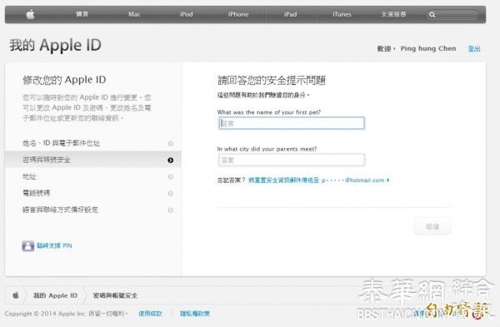This screenshot has width=500, height=327.
Task: Click the arrow icon beside 電話號碼
Action: click(171, 193)
